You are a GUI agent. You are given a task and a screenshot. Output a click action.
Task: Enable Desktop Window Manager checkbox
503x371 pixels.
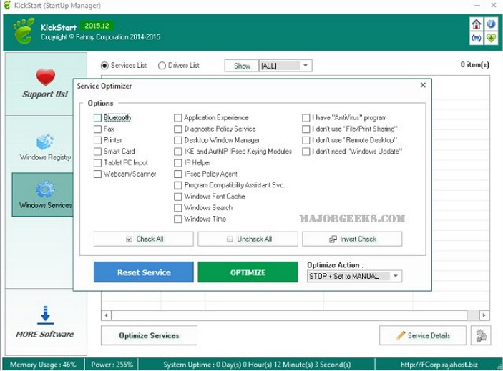(x=177, y=140)
